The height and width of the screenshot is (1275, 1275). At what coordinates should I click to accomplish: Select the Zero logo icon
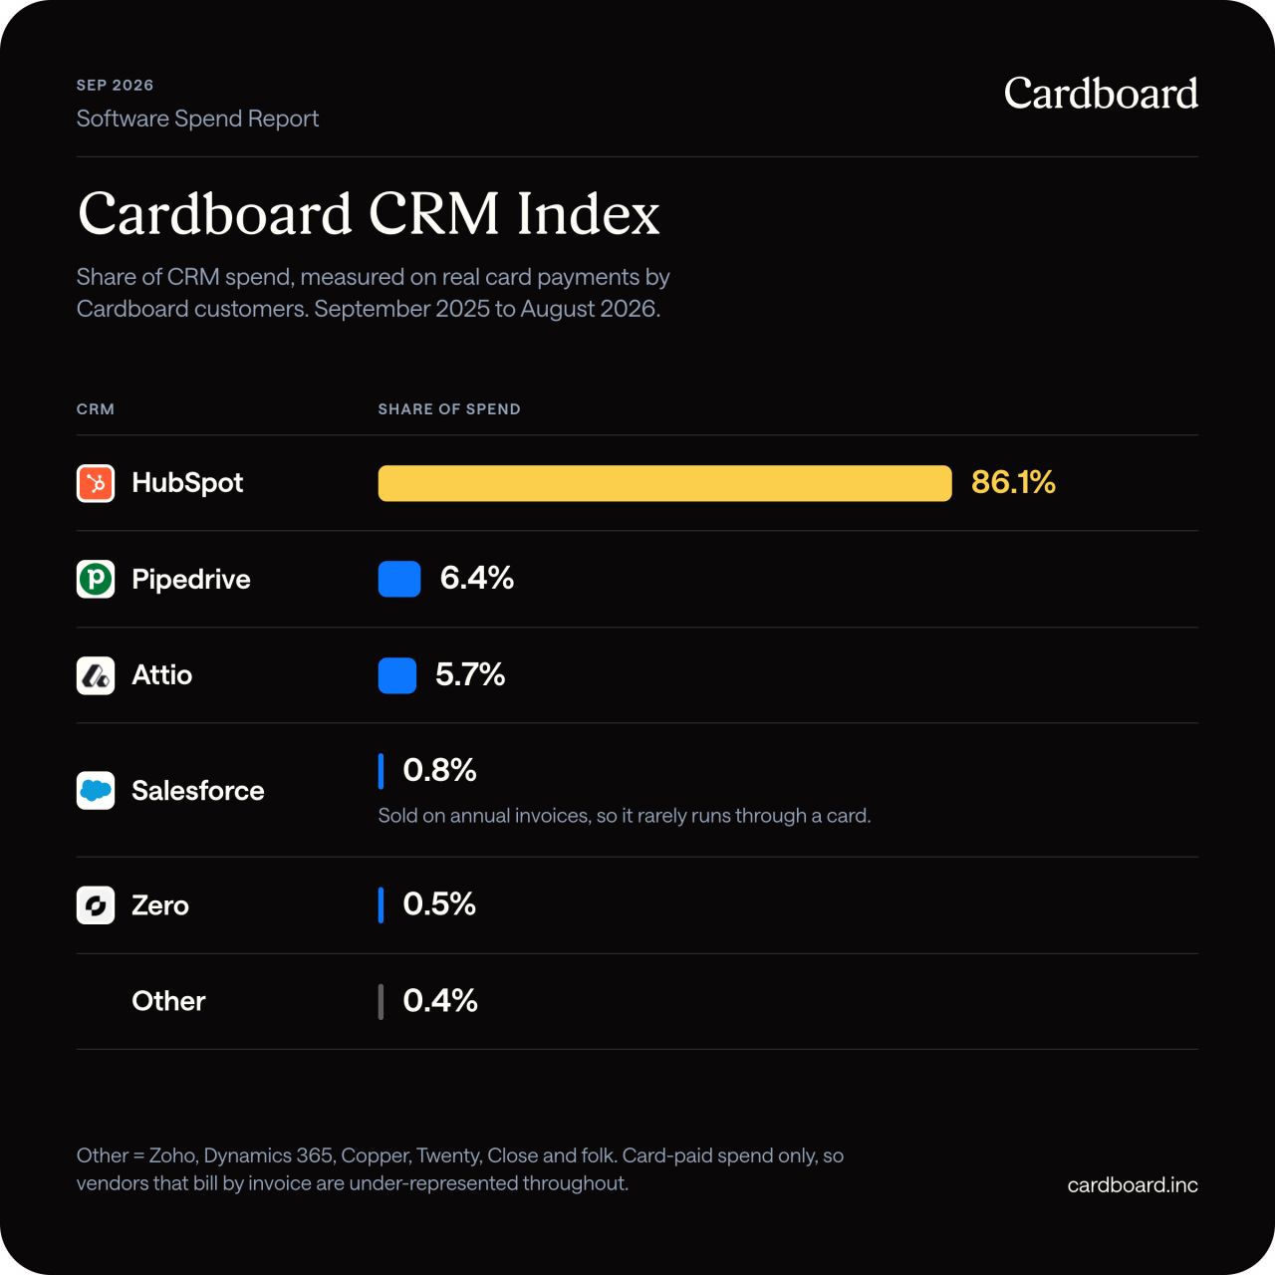(96, 905)
